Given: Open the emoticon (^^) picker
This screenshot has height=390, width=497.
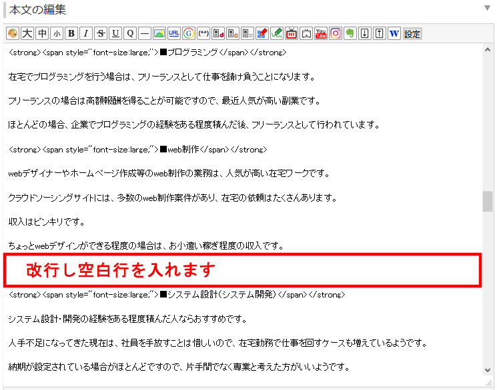Looking at the screenshot, I should pos(203,33).
